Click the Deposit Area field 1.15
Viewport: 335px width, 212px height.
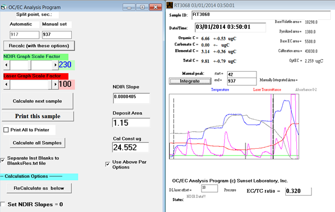pyautogui.click(x=131, y=122)
